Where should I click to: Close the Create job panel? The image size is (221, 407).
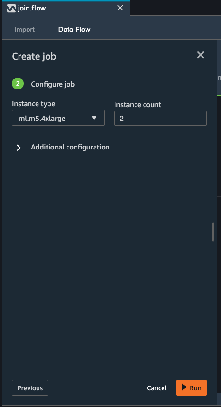point(201,55)
